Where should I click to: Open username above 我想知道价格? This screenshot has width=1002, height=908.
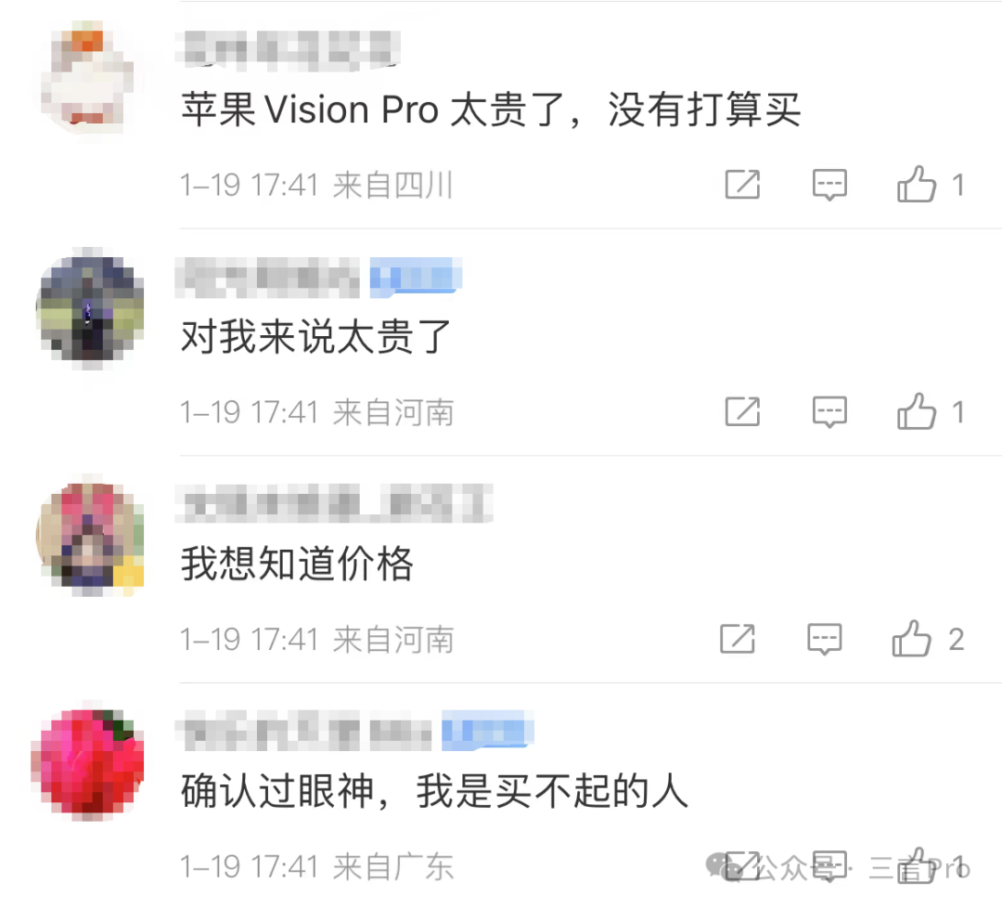click(334, 503)
